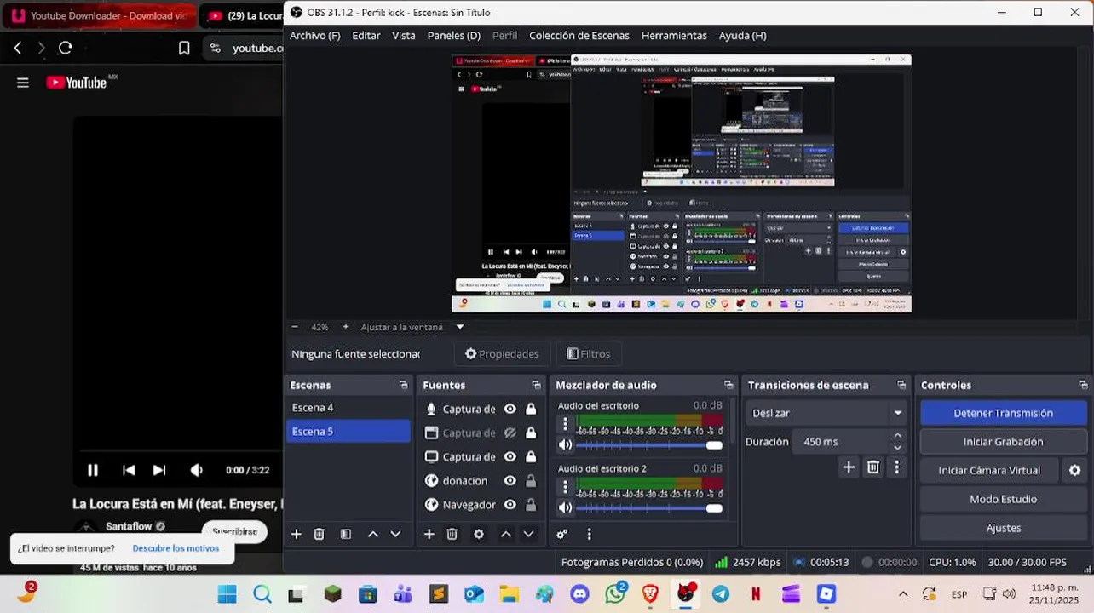
Task: Open transition properties three-dot menu
Action: pyautogui.click(x=896, y=467)
